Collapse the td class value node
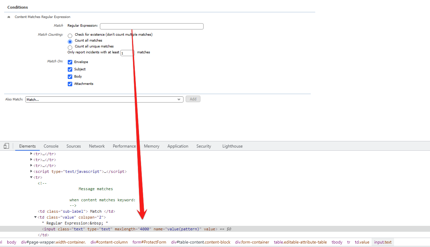430x247 pixels. pos(35,217)
